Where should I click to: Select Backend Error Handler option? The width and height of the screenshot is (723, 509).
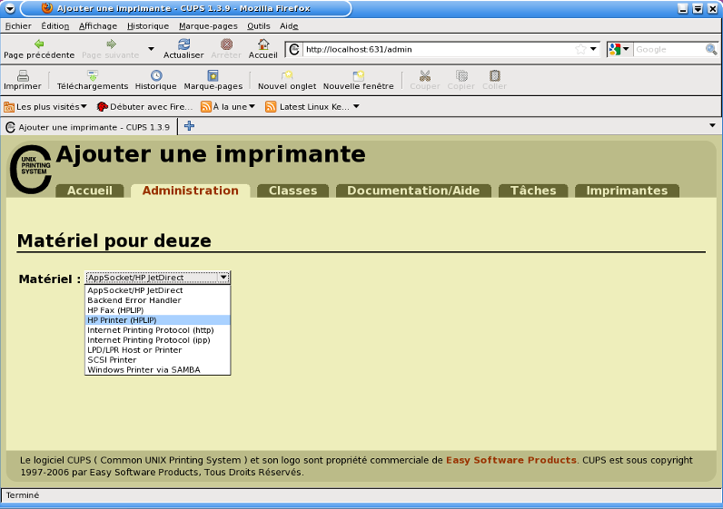point(158,300)
